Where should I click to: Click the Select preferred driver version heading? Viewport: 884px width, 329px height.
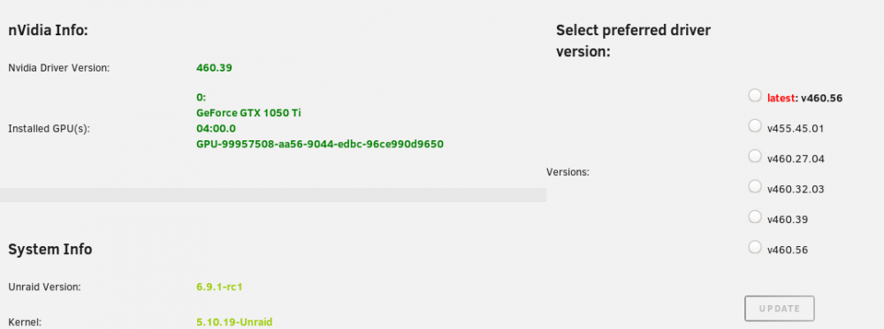(633, 41)
